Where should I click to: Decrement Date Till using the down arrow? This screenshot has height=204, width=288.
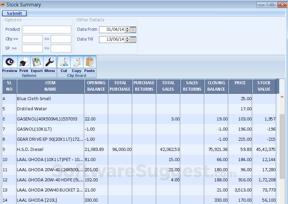(127, 41)
